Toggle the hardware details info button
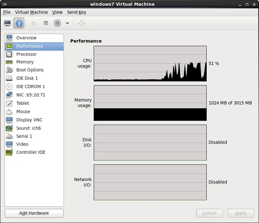259x223 pixels. [19, 23]
